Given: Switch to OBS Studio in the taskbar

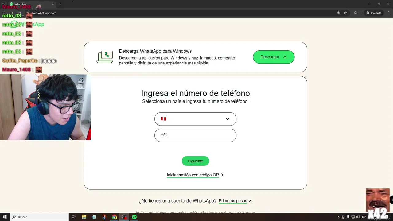Looking at the screenshot, I should 124,217.
